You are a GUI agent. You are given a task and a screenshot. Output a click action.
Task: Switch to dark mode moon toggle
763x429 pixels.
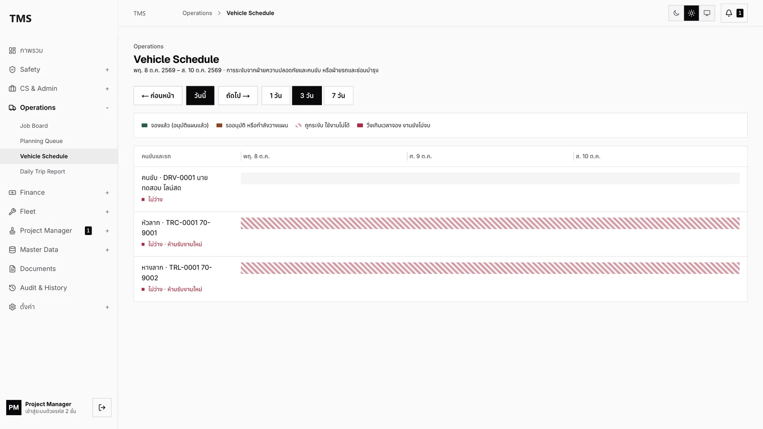(x=676, y=13)
